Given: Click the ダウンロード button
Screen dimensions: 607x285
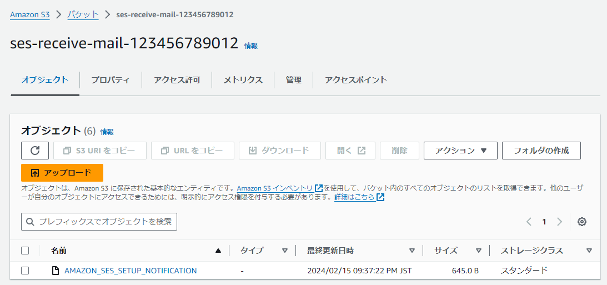Looking at the screenshot, I should click(279, 151).
